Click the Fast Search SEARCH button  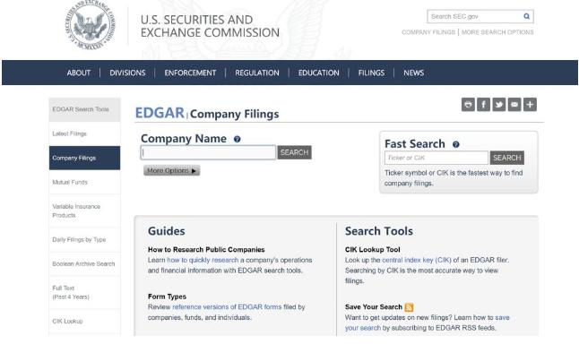507,158
